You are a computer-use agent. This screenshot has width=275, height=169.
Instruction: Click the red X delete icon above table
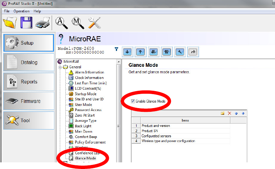click(229, 113)
